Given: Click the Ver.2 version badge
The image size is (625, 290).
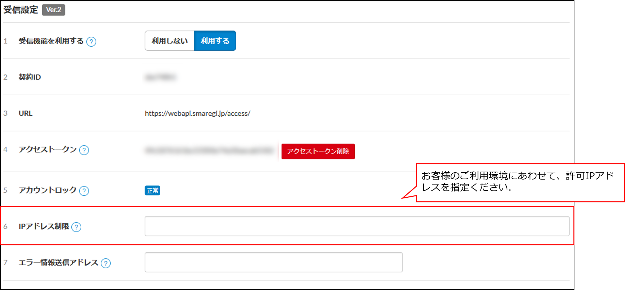Looking at the screenshot, I should [54, 10].
